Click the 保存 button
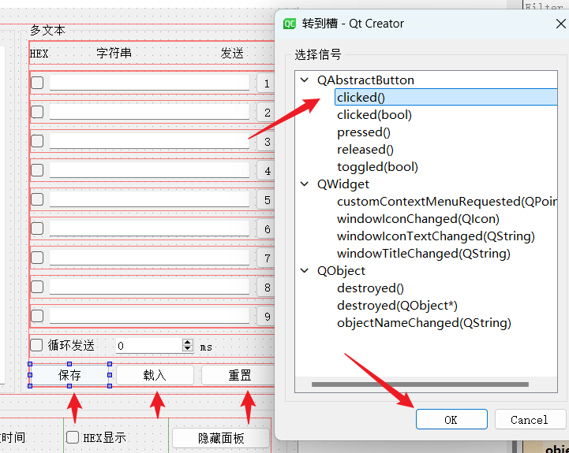The width and height of the screenshot is (569, 453). 69,375
